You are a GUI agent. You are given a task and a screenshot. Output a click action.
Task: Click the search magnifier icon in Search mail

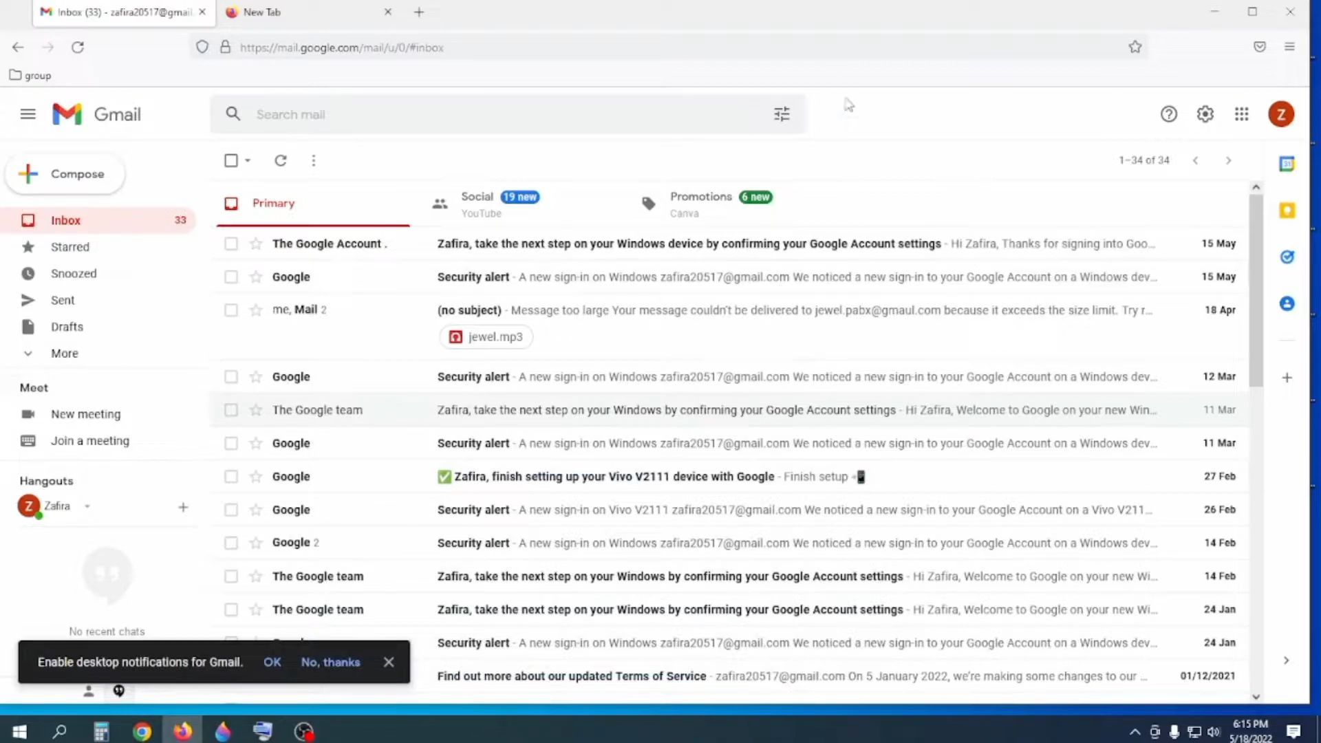click(x=233, y=114)
